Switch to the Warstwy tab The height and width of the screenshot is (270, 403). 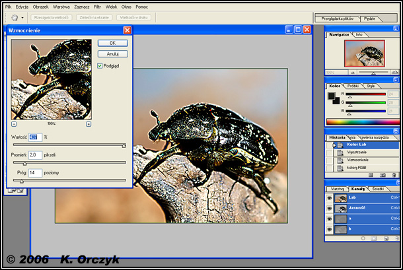click(338, 189)
